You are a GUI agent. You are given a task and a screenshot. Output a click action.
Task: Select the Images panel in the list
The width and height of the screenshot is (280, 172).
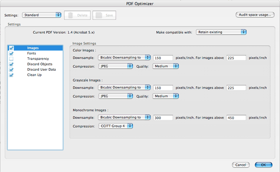coord(35,48)
